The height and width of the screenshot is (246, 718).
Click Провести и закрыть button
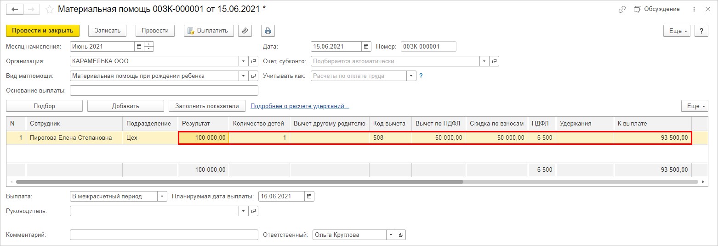43,31
